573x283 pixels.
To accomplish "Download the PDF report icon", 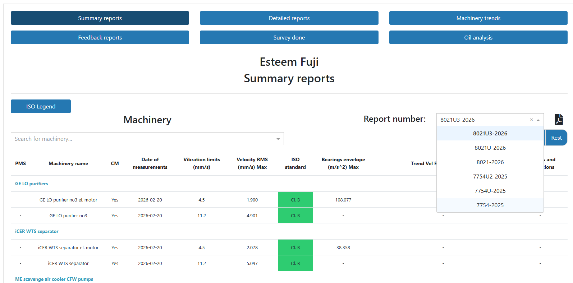I will 559,119.
